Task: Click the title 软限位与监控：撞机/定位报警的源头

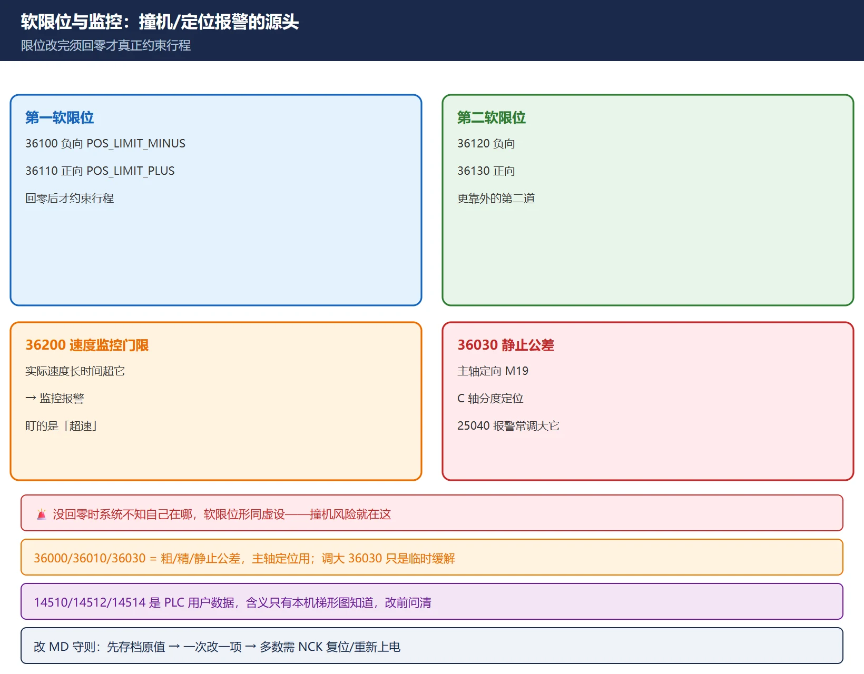Action: coord(160,22)
